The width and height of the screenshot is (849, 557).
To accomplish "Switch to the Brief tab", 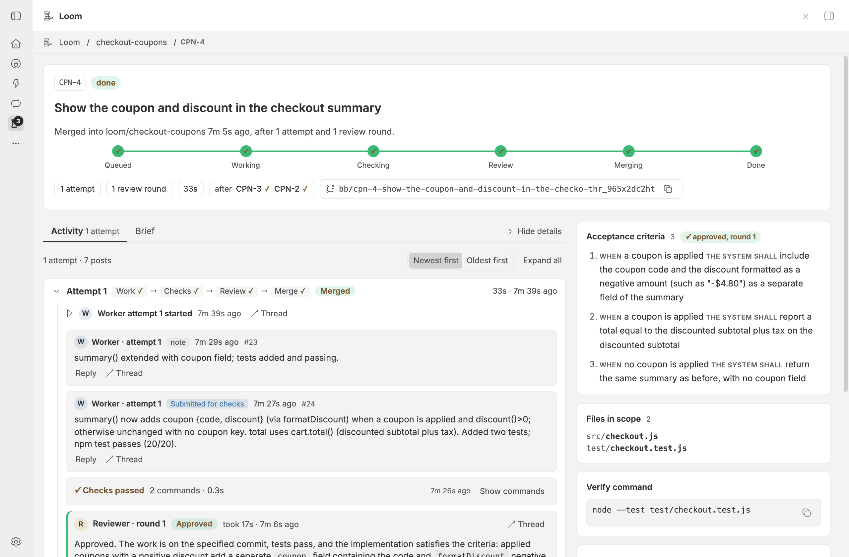I will (145, 231).
